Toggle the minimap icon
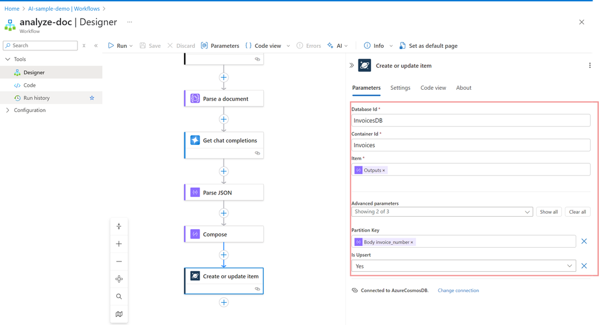Screen dimensions: 599x325 119,314
